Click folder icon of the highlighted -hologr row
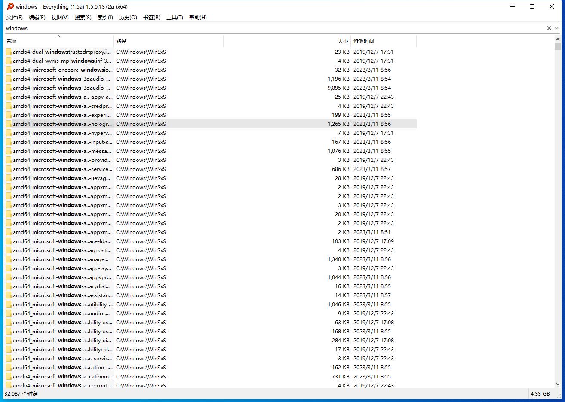The image size is (565, 402). (x=9, y=124)
